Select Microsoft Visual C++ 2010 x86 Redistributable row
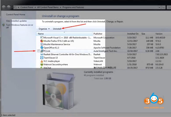 coord(67,38)
